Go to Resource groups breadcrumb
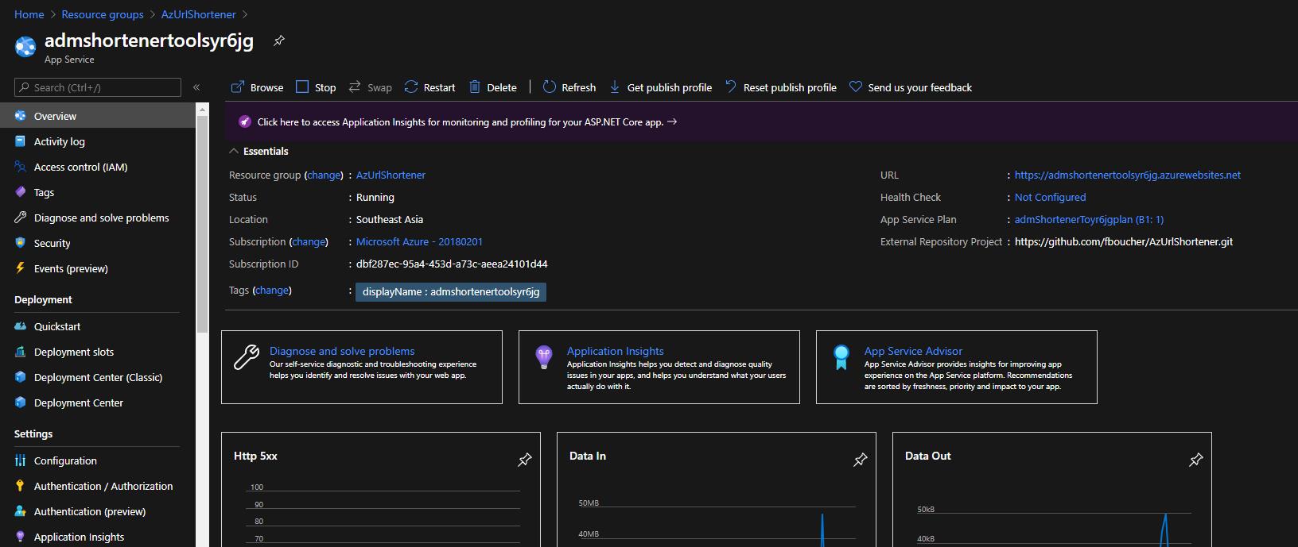 [103, 14]
